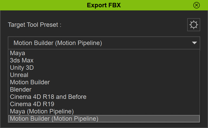
Task: Select Maya (Motion Pipeline) preset
Action: 42,111
